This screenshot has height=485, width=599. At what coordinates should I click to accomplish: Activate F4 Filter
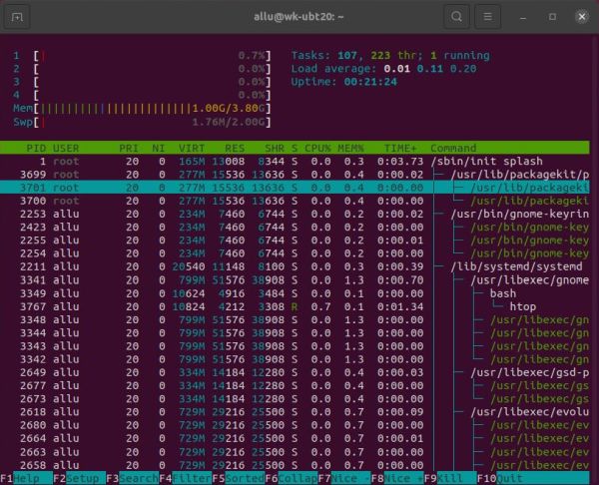(x=186, y=478)
